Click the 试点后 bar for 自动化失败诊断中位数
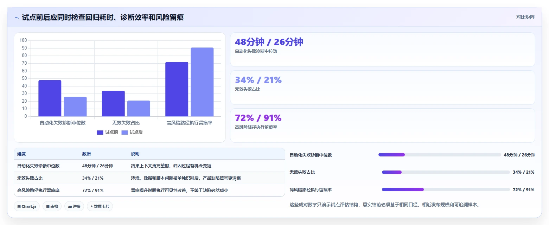The image size is (549, 225). point(75,107)
